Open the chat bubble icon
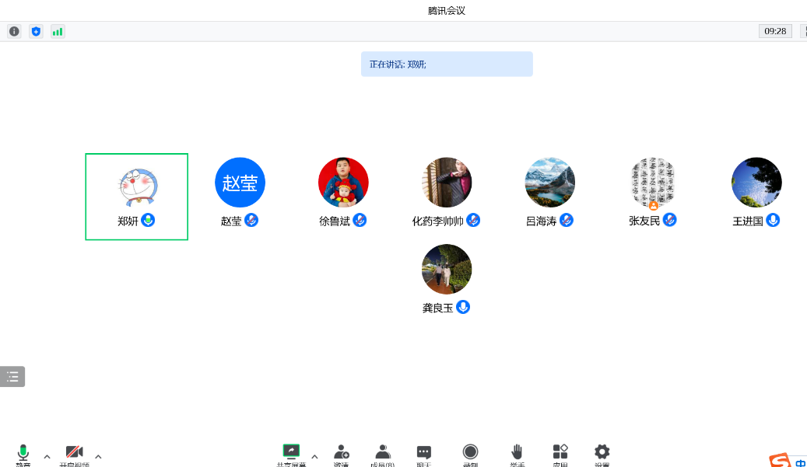 click(x=424, y=452)
